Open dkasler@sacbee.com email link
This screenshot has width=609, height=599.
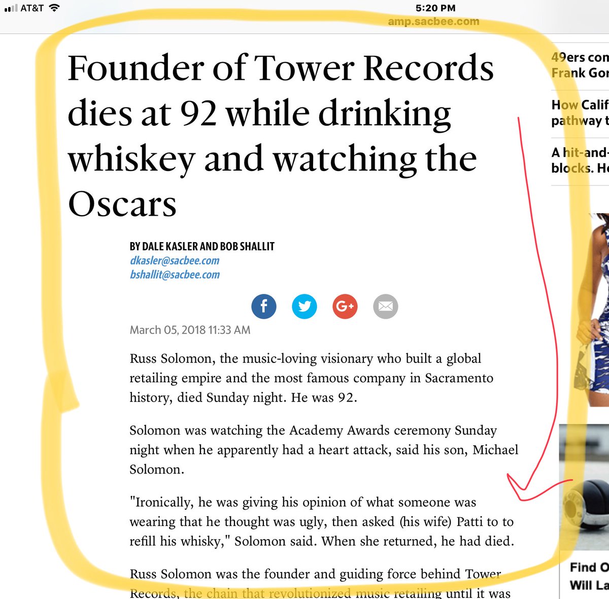pyautogui.click(x=175, y=261)
